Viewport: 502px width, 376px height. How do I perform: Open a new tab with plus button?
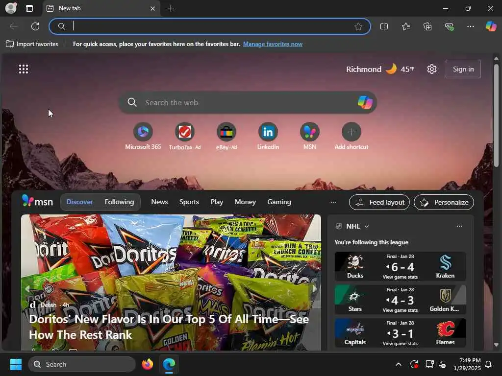tap(171, 8)
